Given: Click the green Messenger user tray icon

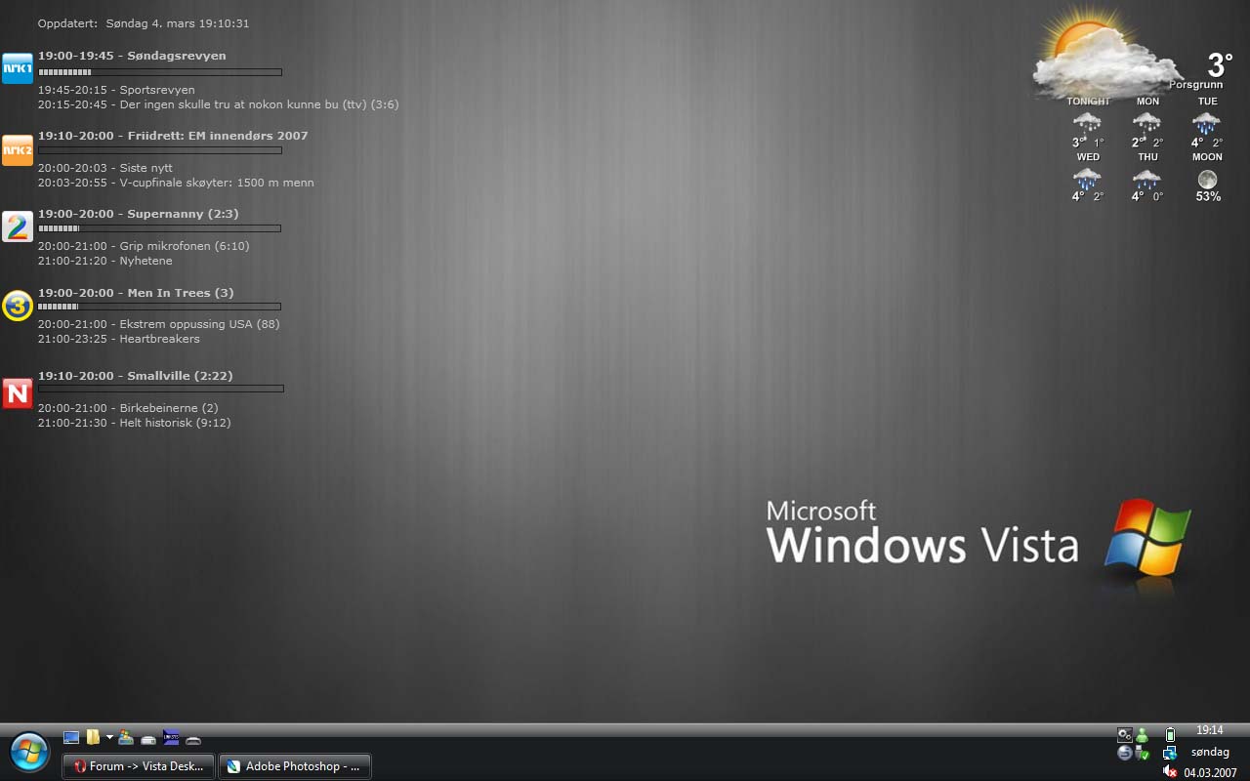Looking at the screenshot, I should pos(1142,735).
